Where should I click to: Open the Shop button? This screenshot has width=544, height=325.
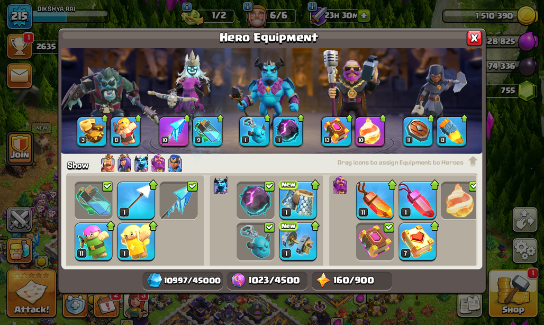513,293
